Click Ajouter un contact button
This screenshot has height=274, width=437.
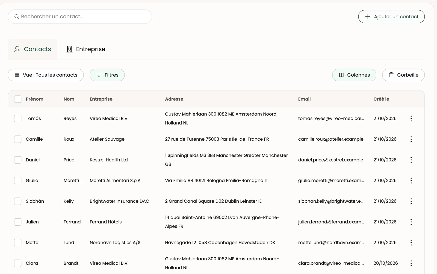(x=391, y=17)
